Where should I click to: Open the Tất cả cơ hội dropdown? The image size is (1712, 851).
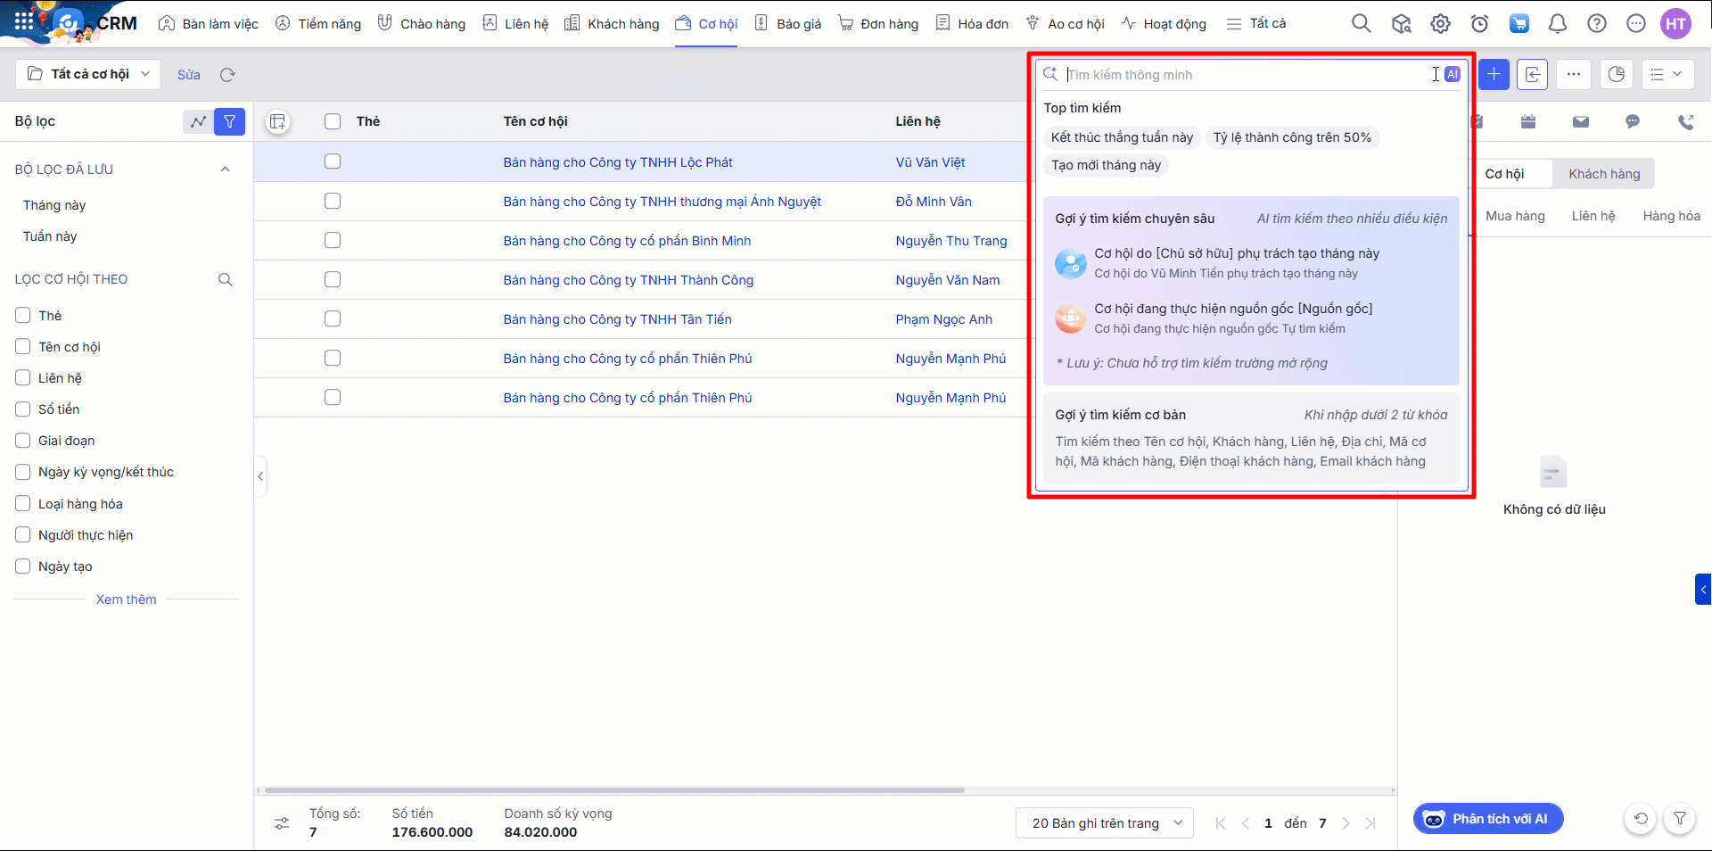pos(88,74)
